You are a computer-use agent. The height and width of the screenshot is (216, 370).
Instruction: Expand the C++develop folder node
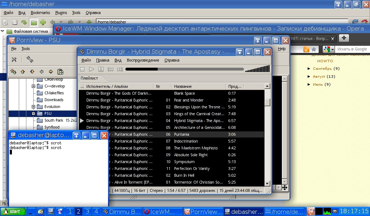tap(33, 86)
